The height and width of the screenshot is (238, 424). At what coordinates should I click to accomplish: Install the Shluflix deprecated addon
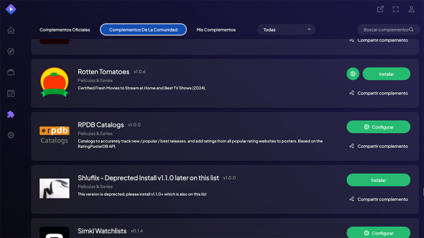coord(378,180)
